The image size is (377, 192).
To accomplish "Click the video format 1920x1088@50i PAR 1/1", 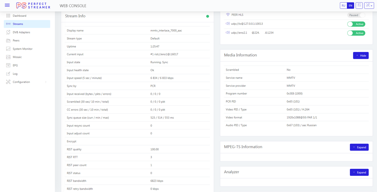I will [x=302, y=117].
